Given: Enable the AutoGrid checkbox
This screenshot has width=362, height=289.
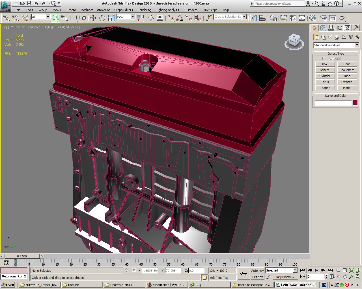Looking at the screenshot, I should click(324, 59).
